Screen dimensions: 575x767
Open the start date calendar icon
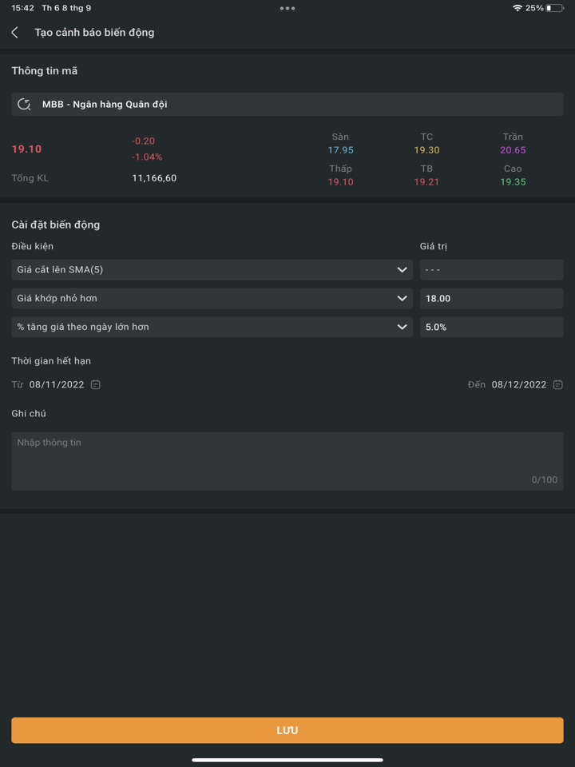point(96,385)
